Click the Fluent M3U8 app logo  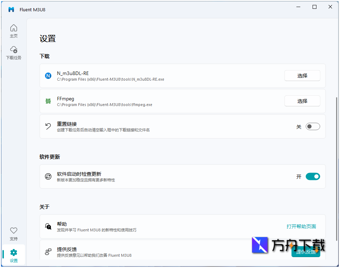click(11, 10)
